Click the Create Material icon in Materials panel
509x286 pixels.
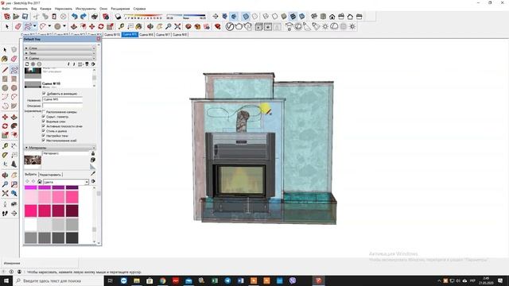pos(93,160)
